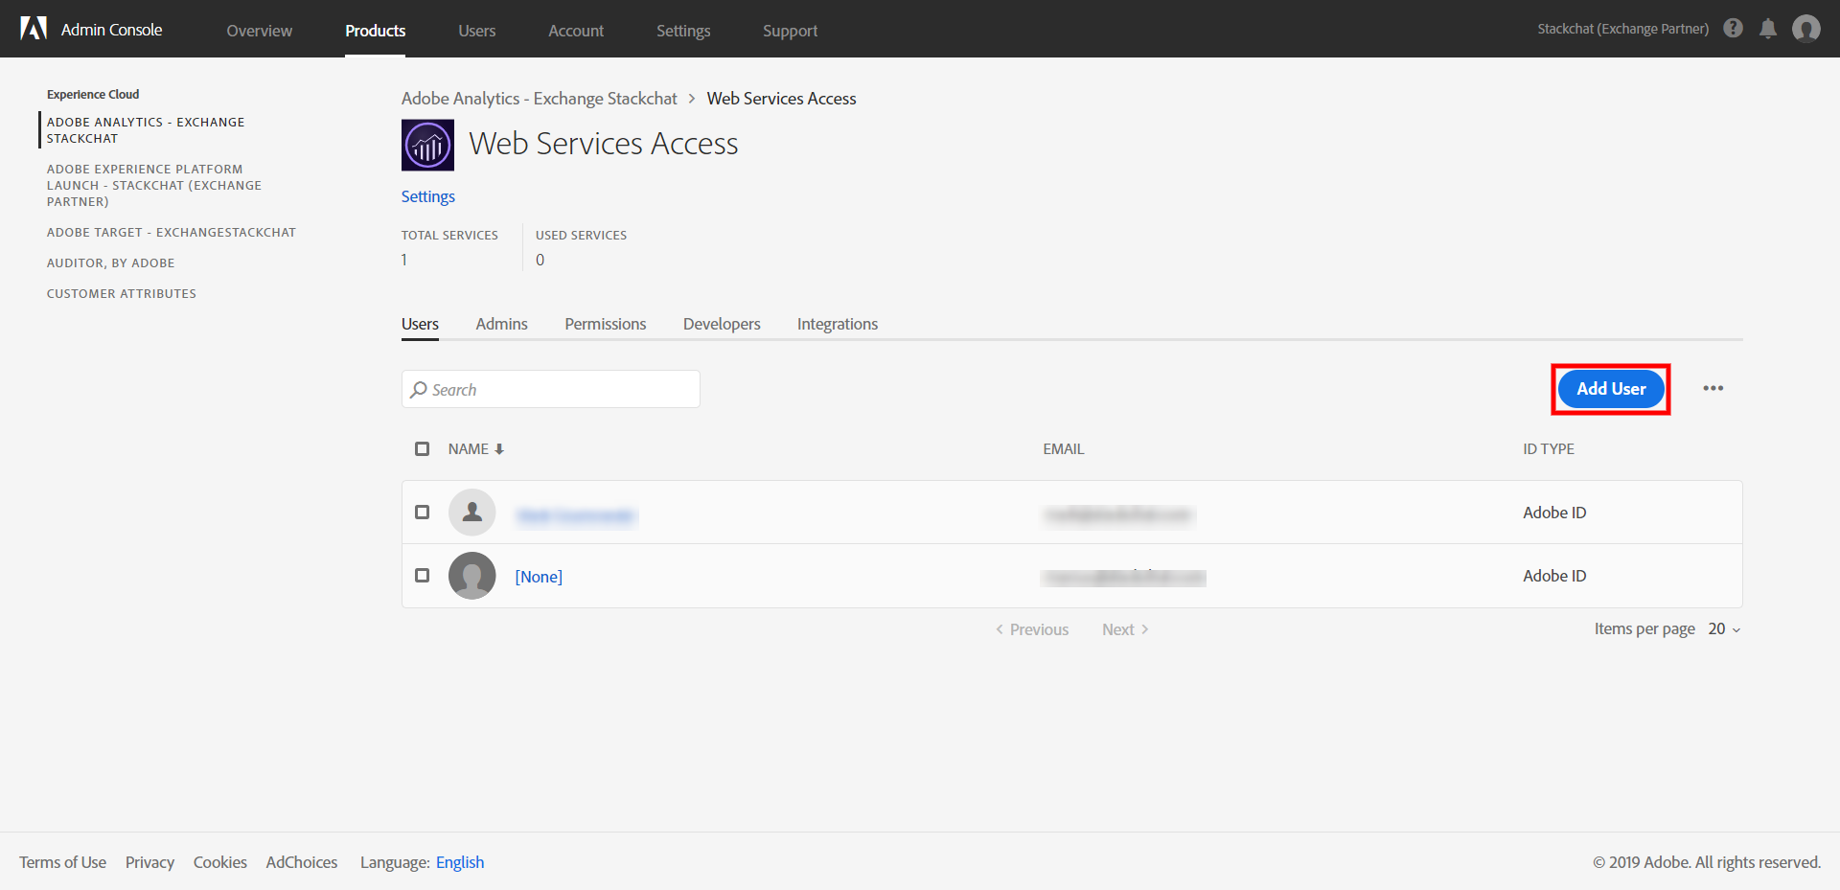This screenshot has height=890, width=1840.
Task: Select Adobe Experience Platform Launch in sidebar
Action: coord(154,186)
